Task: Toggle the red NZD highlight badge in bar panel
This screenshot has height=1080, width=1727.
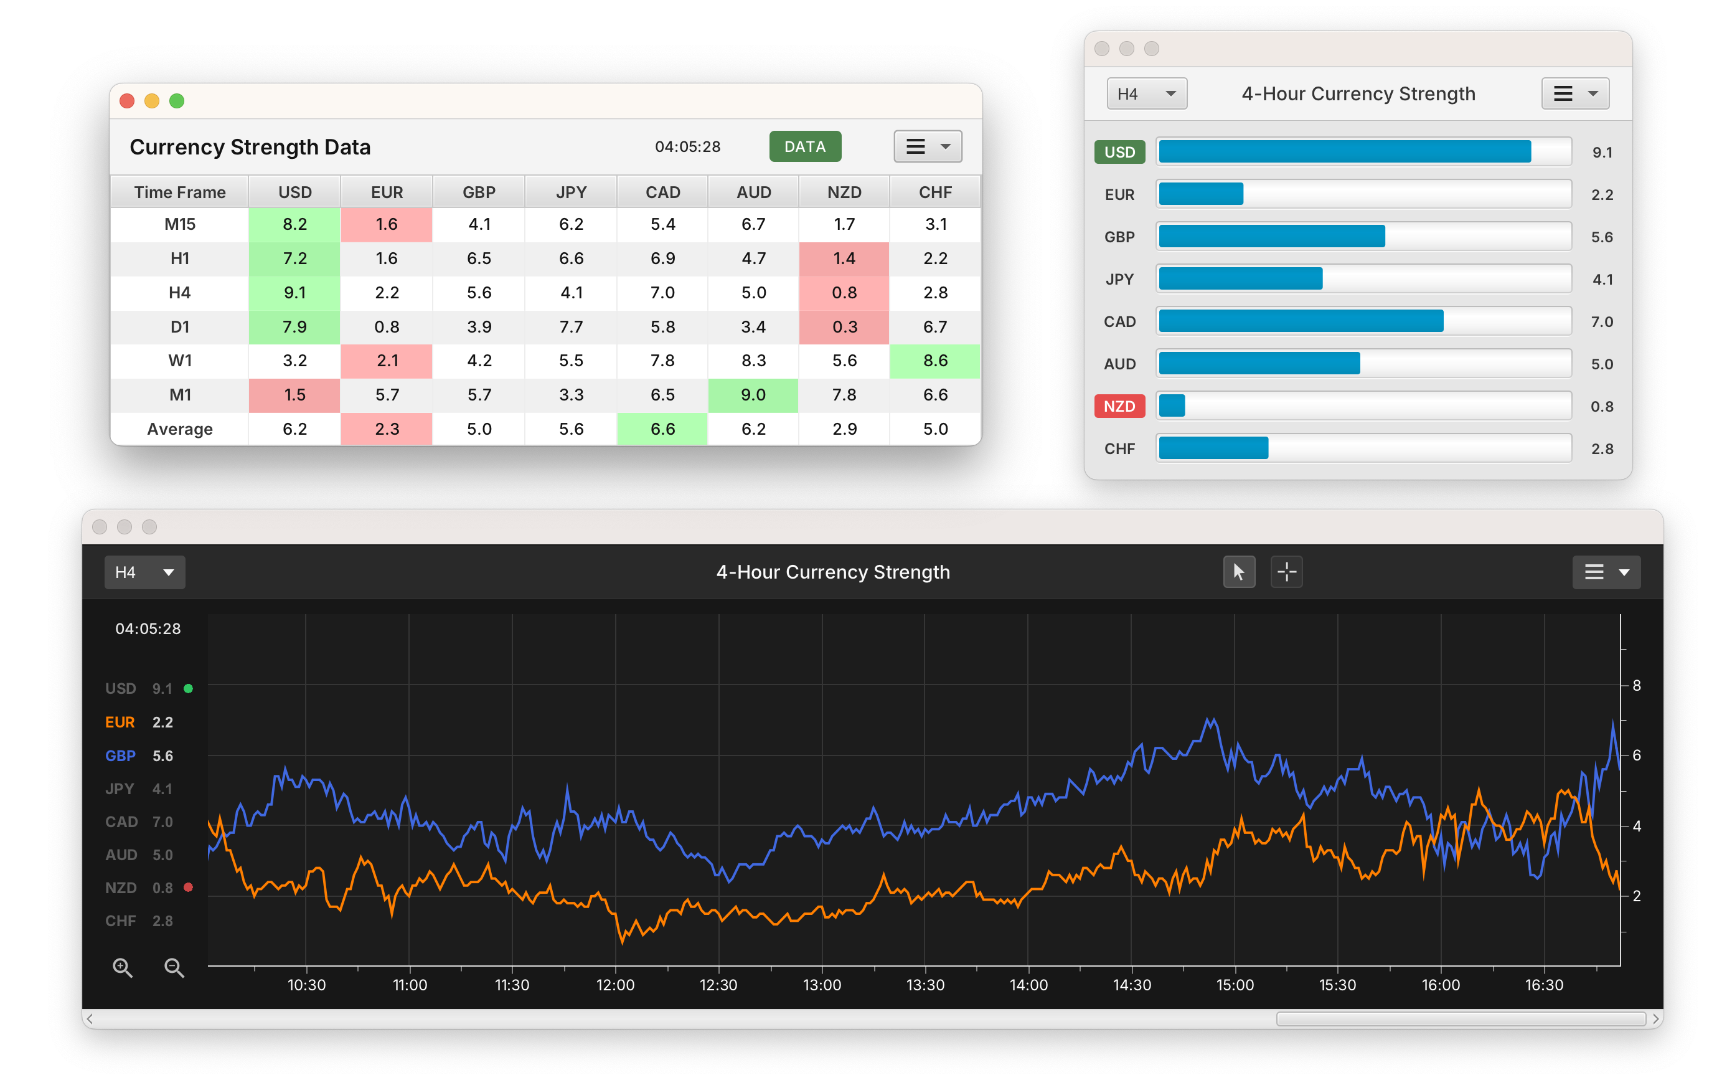Action: [x=1119, y=405]
